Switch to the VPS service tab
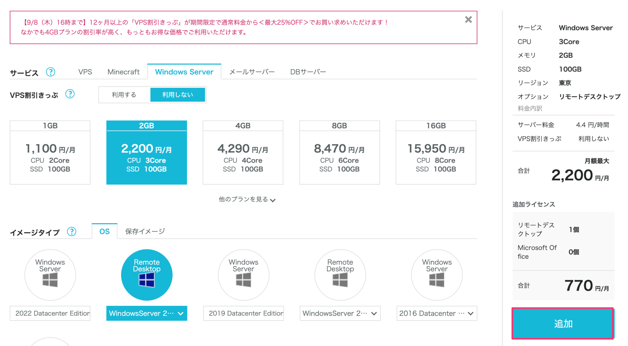 coord(85,72)
